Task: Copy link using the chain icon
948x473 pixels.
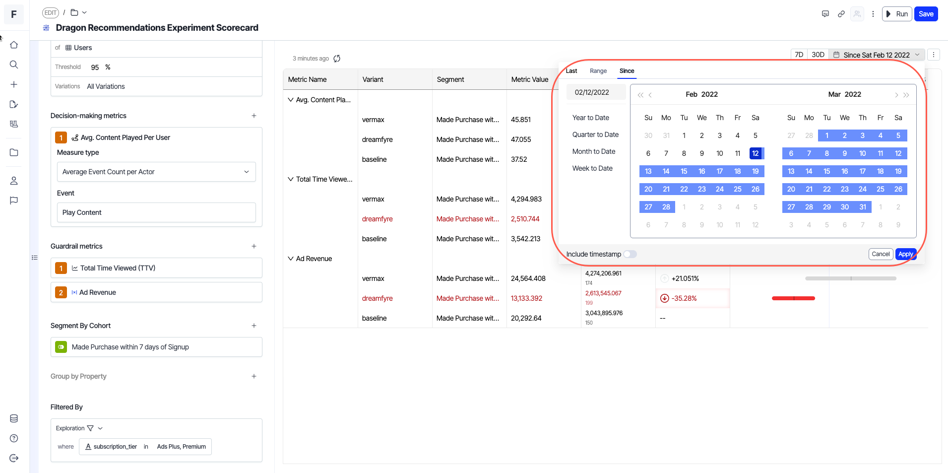Action: (841, 14)
